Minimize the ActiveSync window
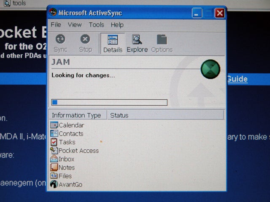Image resolution: width=270 pixels, height=202 pixels. pyautogui.click(x=197, y=13)
